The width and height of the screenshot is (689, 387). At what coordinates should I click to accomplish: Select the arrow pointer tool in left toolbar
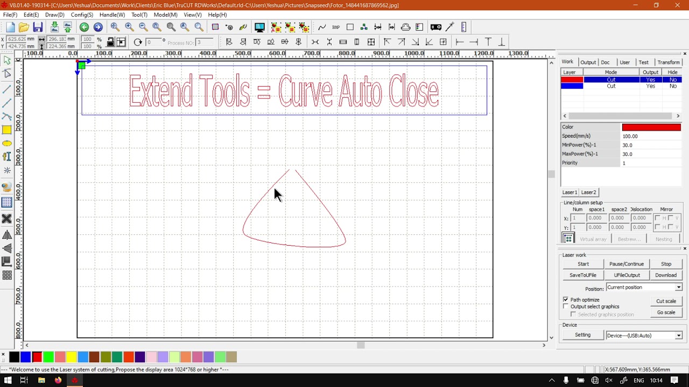[x=7, y=60]
